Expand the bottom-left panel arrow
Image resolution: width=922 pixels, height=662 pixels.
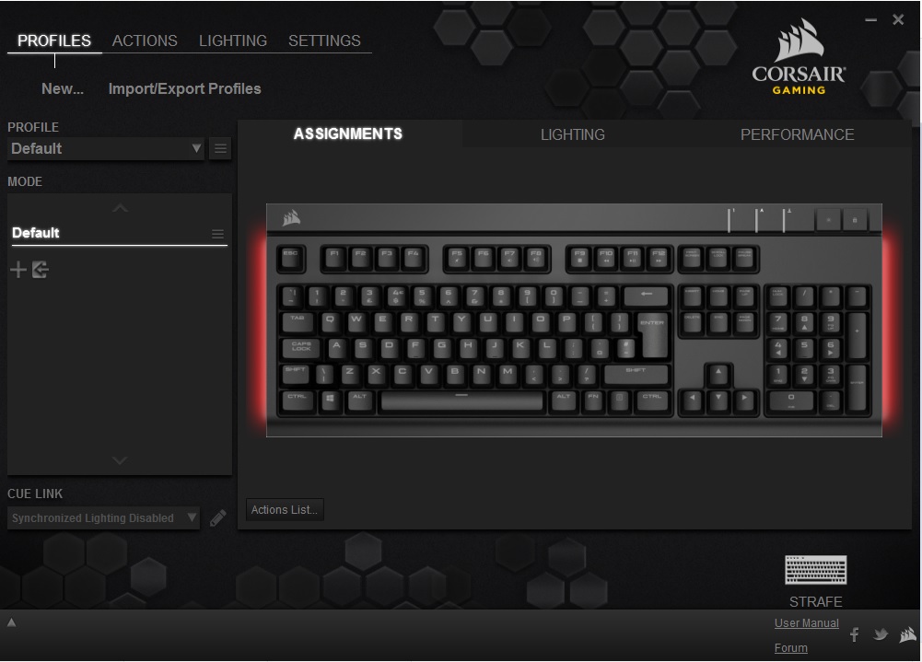pyautogui.click(x=11, y=622)
